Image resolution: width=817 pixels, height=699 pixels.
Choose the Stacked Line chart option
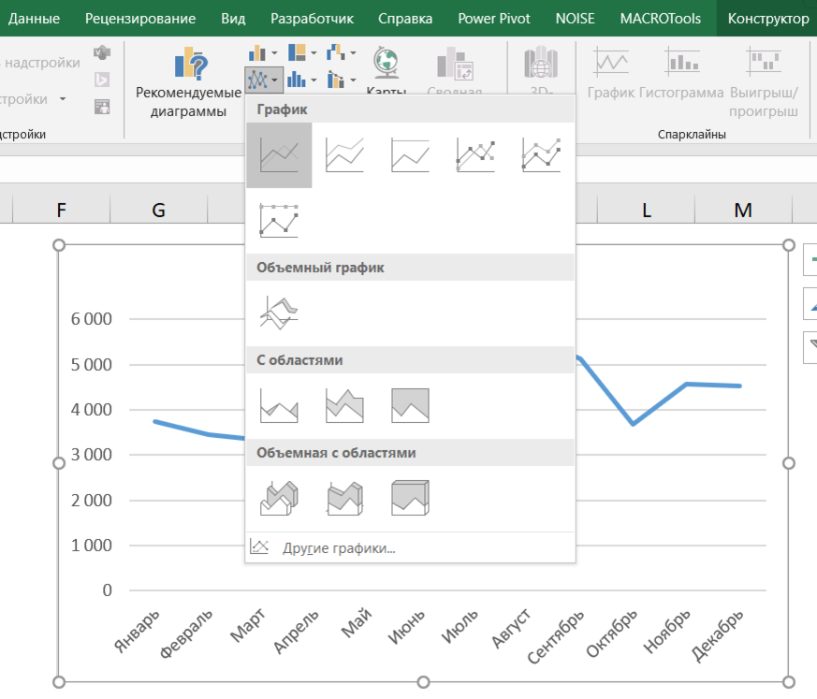(344, 155)
